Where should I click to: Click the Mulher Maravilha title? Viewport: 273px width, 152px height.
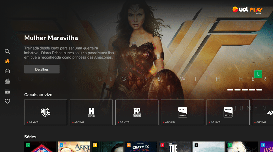tap(51, 38)
